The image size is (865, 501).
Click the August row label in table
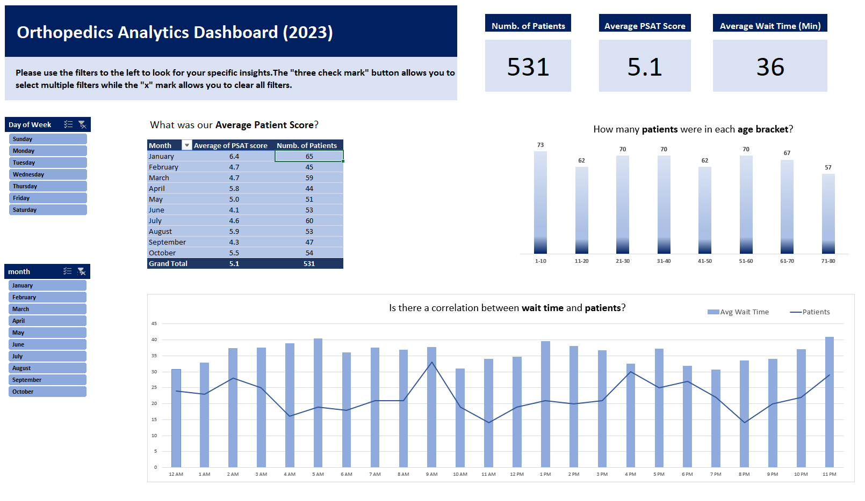click(x=160, y=231)
